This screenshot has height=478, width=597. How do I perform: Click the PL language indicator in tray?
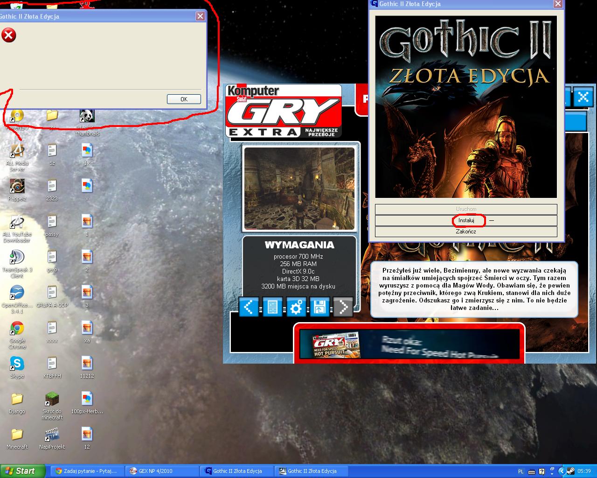(x=521, y=471)
